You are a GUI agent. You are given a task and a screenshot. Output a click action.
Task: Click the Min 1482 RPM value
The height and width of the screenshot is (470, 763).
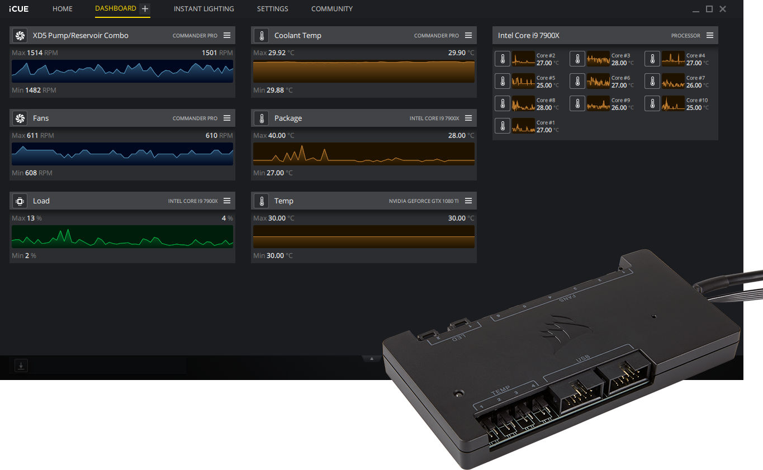click(x=34, y=90)
